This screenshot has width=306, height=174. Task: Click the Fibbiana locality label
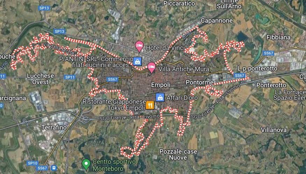coord(278,37)
